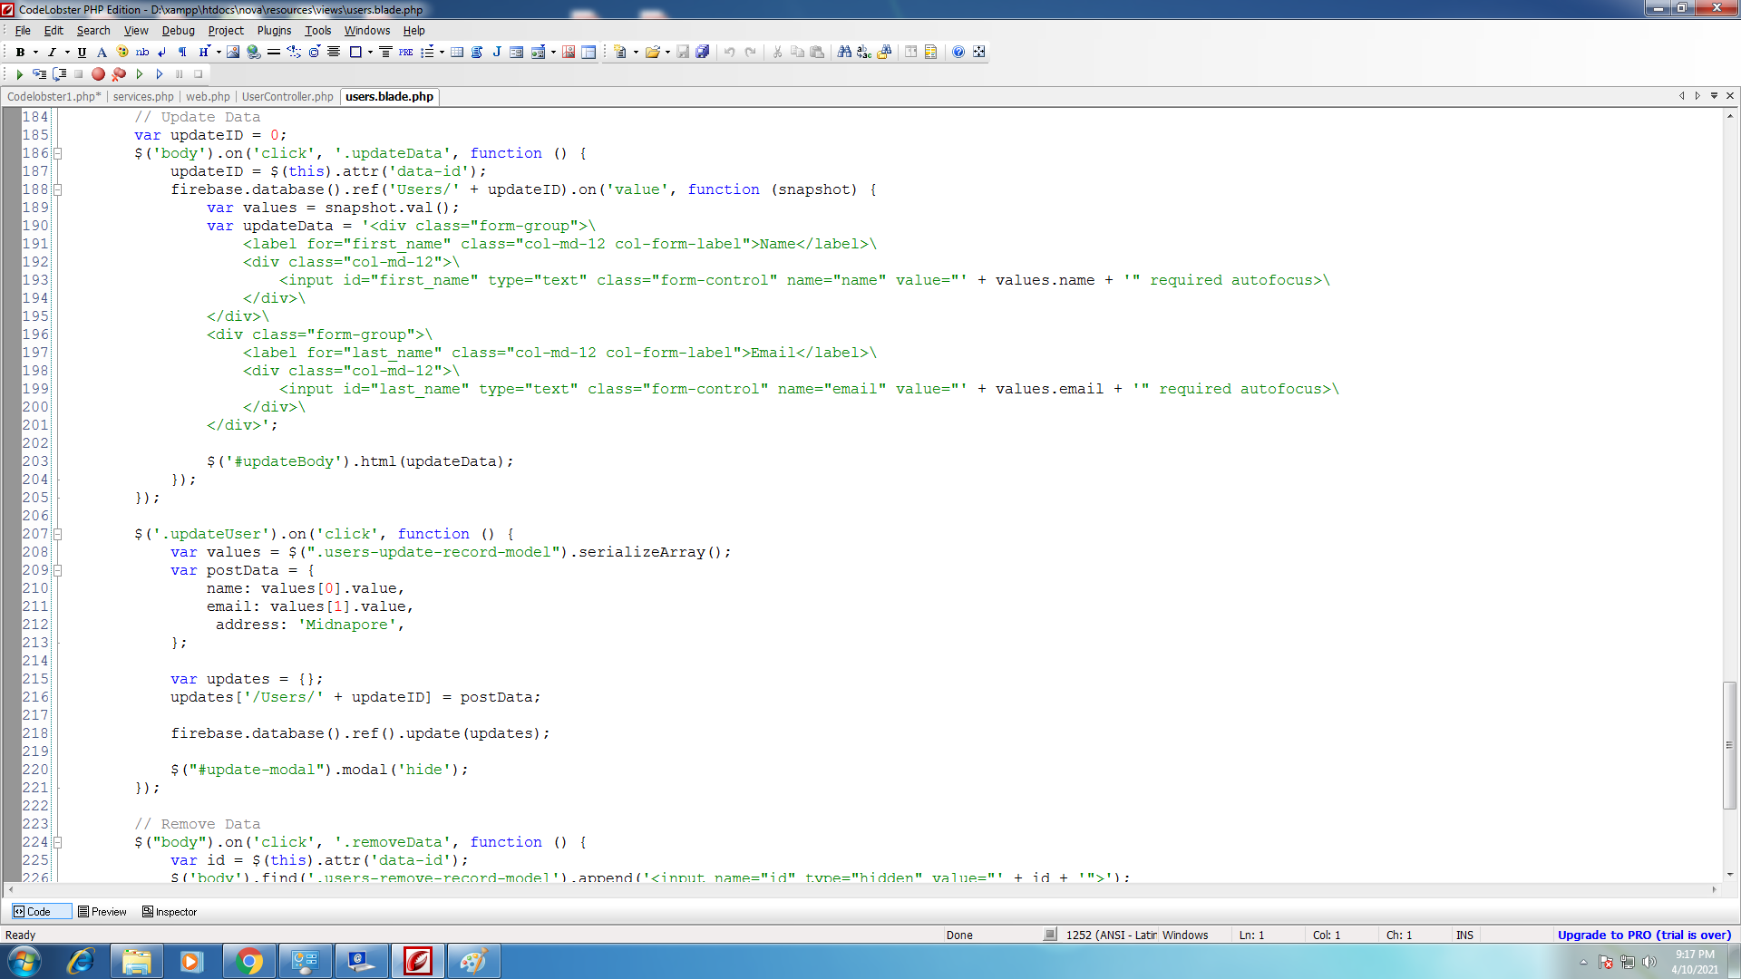Click the Undo icon
This screenshot has width=1741, height=979.
(729, 52)
